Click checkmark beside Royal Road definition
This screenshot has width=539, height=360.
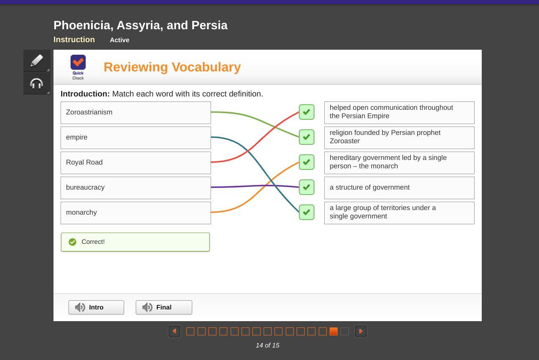click(x=307, y=112)
